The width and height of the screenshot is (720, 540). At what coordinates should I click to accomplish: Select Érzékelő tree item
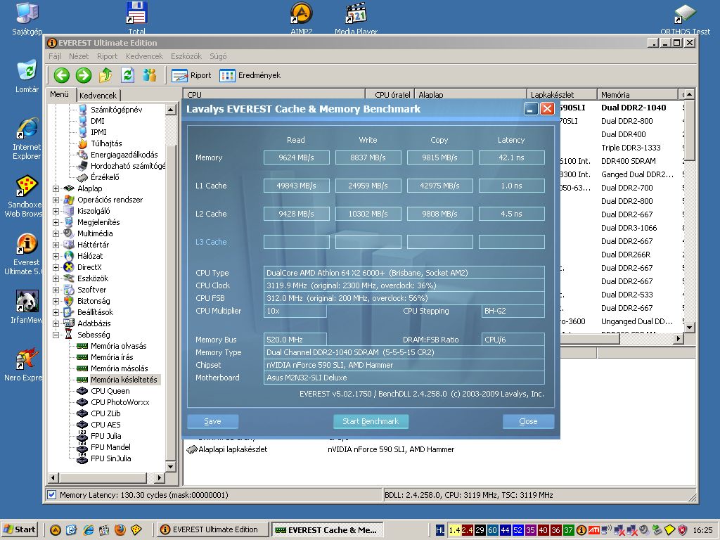105,177
